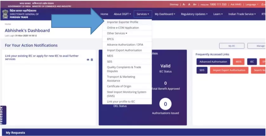Delete the IEC notification with trash icon
Screen dimensions: 266x136
[x=92, y=60]
